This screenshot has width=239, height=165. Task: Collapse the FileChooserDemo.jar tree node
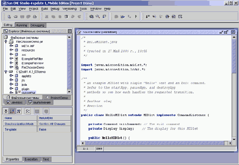click(x=6, y=41)
